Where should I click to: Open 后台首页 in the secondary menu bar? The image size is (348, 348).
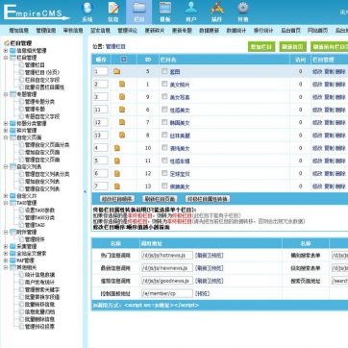point(290,31)
